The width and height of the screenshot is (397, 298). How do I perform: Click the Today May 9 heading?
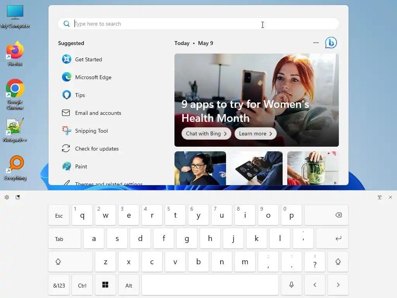[194, 43]
